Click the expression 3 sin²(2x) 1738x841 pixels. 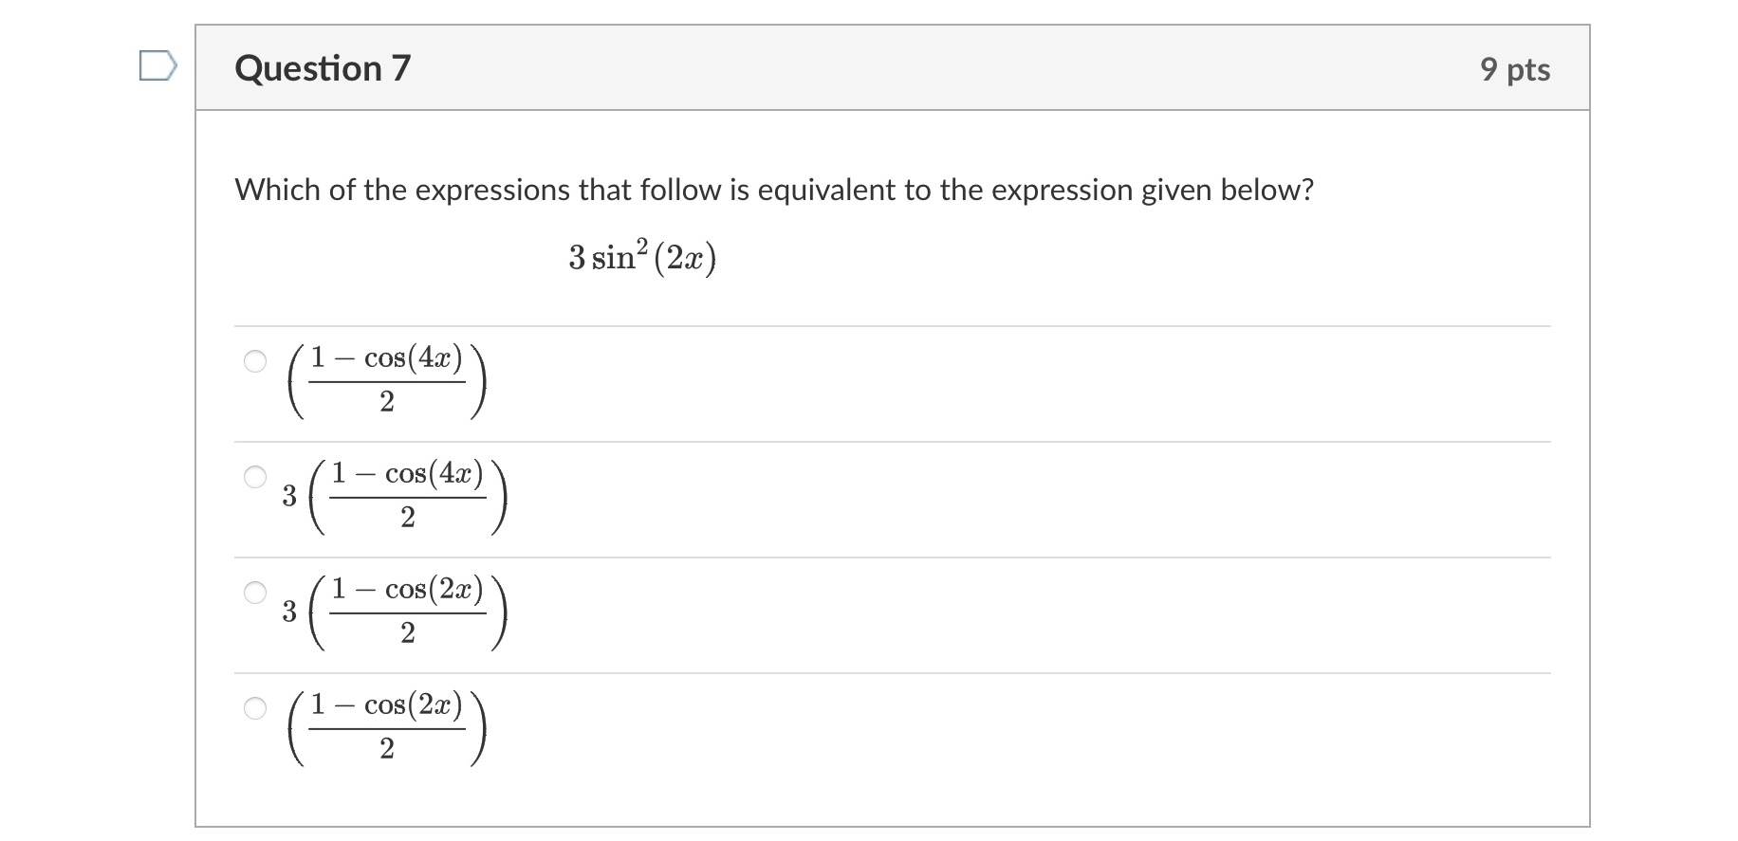tap(641, 258)
